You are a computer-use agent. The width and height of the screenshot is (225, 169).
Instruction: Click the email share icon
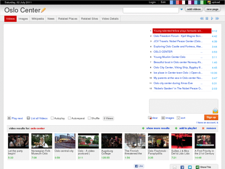pyautogui.click(x=175, y=167)
